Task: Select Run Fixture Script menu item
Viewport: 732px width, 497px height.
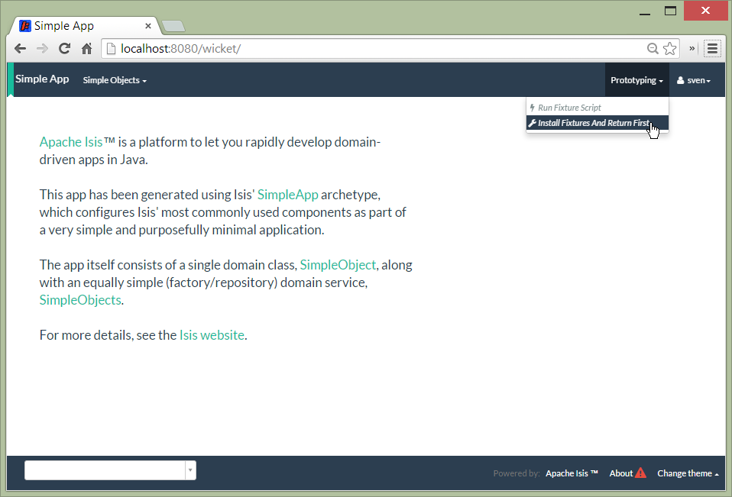Action: (x=569, y=108)
